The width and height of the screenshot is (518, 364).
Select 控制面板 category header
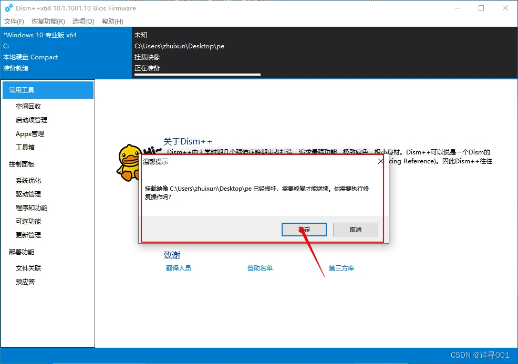coord(22,164)
